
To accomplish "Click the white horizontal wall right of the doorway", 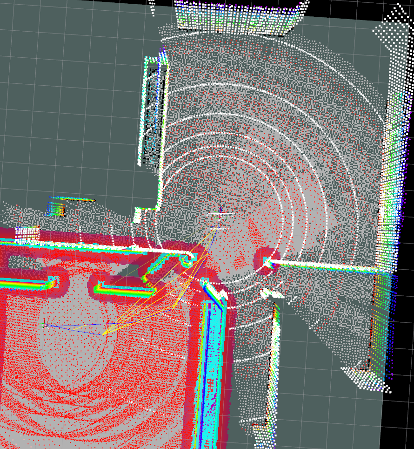I will (326, 266).
